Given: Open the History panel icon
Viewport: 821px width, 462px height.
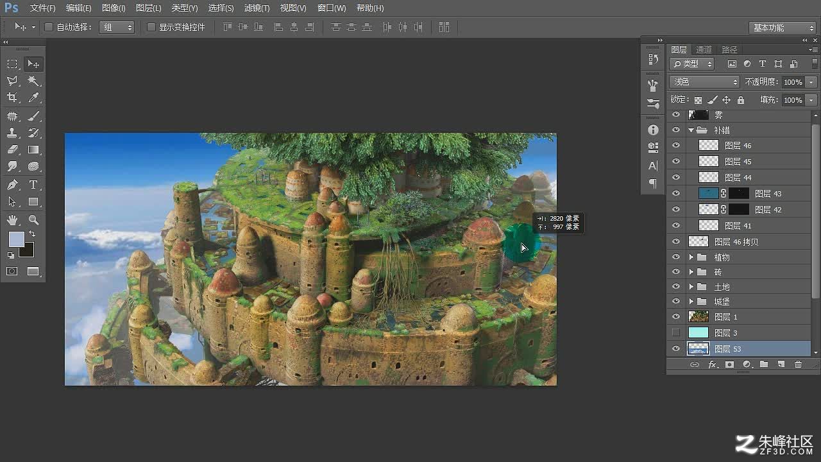Looking at the screenshot, I should tap(653, 59).
